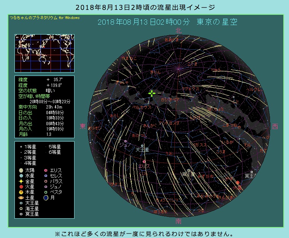Viewport: 289px width, 238px height.
Task: Click the latitude value '+ 35.7°'
Action: (54, 80)
